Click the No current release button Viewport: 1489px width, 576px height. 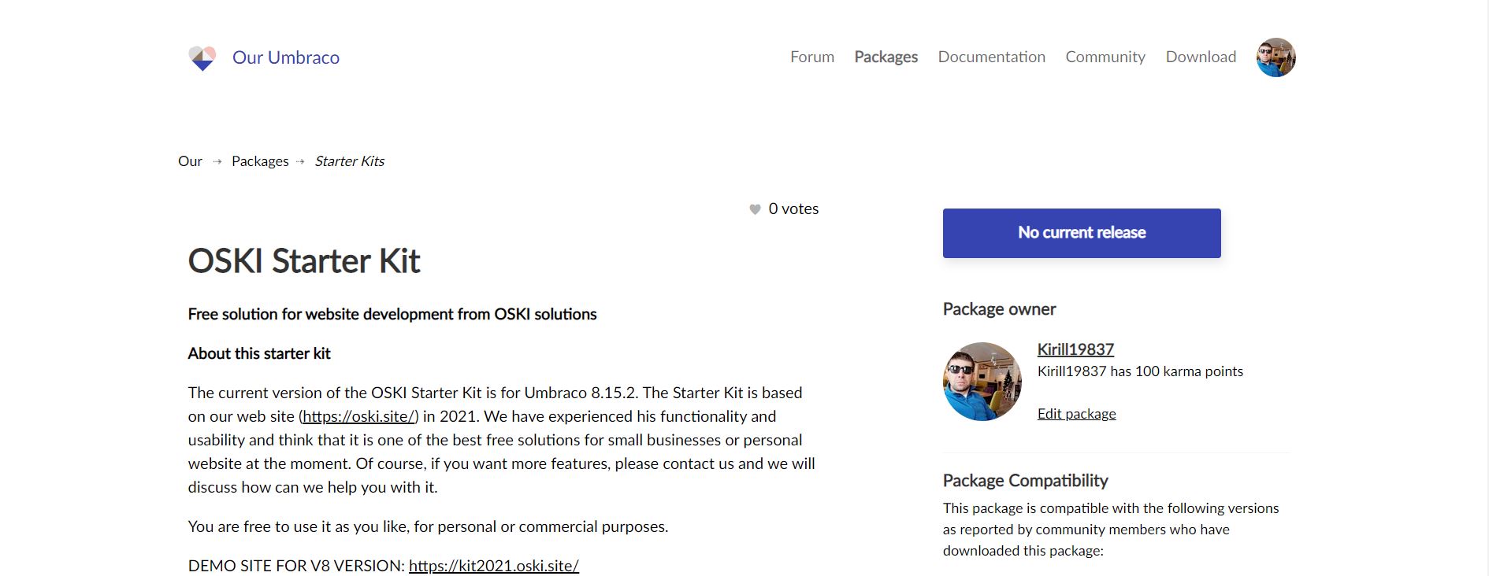[x=1082, y=233]
